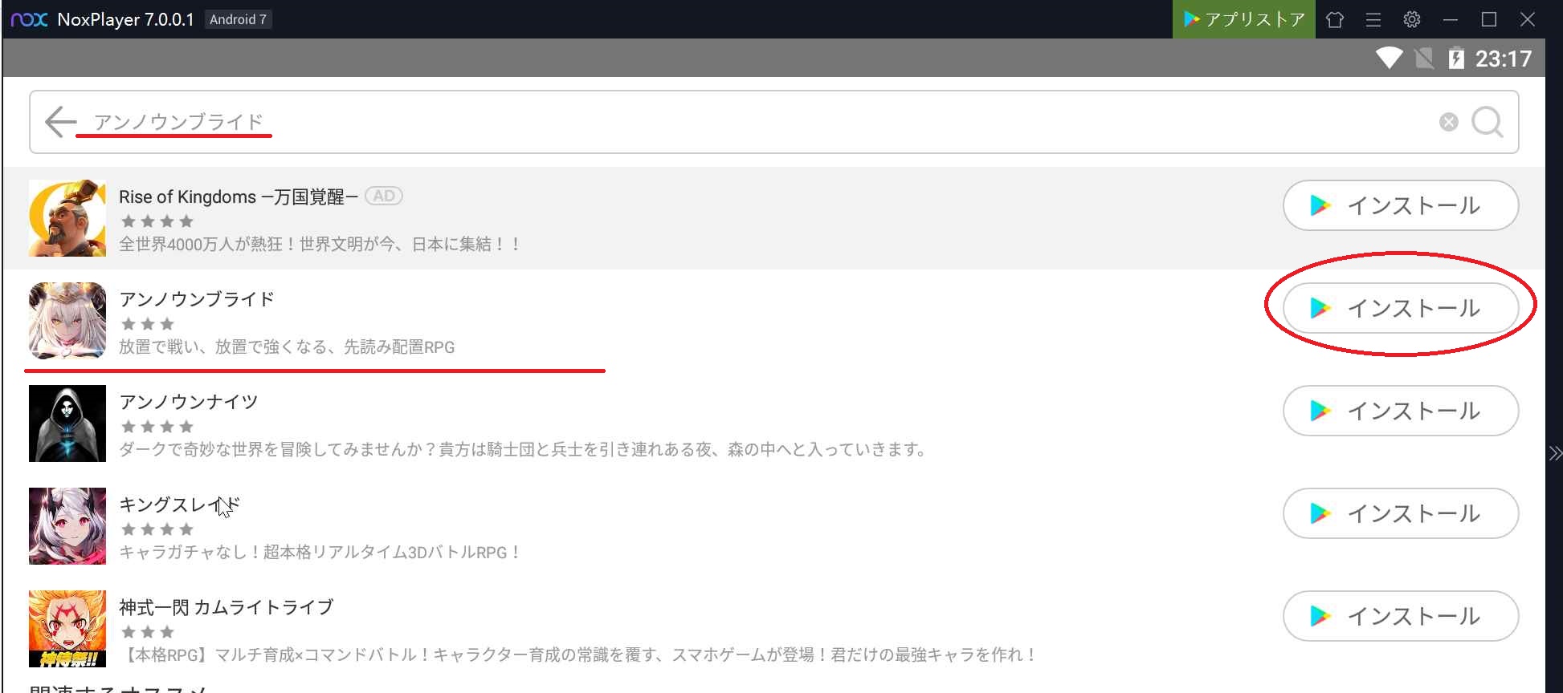This screenshot has height=693, width=1563.
Task: Click the アンノウンナイツ hooded figure icon
Action: [67, 423]
